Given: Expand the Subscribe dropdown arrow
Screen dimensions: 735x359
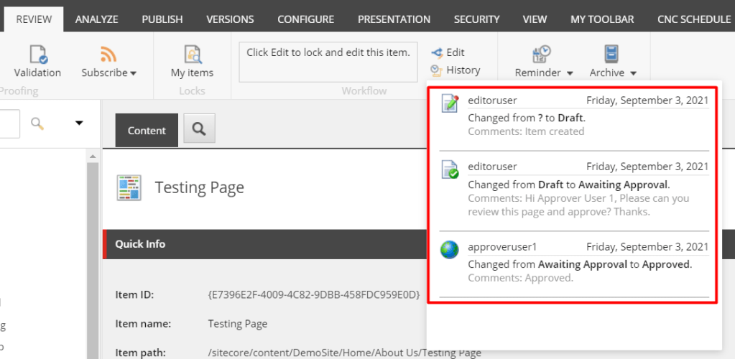Looking at the screenshot, I should tap(134, 73).
